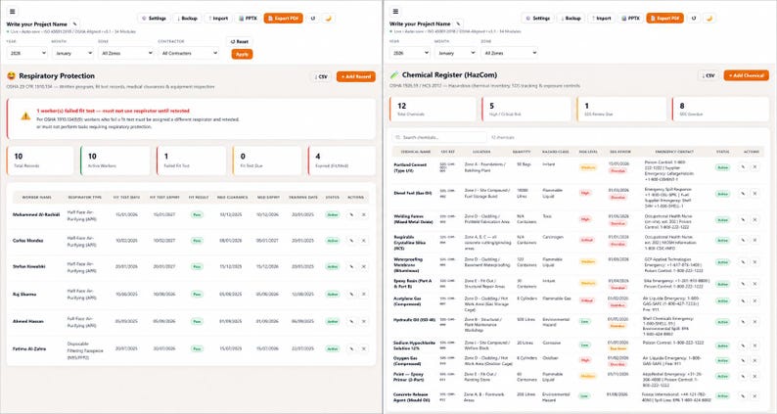
Task: Open Year dropdown in Chemical Register panel
Action: coord(409,53)
